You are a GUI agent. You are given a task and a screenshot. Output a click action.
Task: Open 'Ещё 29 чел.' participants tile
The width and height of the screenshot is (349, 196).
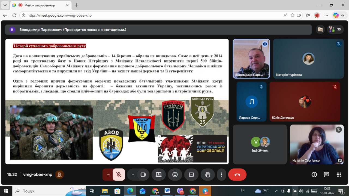[x=260, y=144]
